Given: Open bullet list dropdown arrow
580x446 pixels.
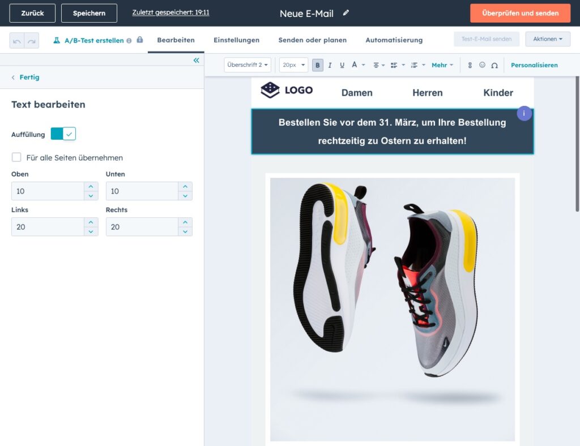Looking at the screenshot, I should click(x=403, y=65).
